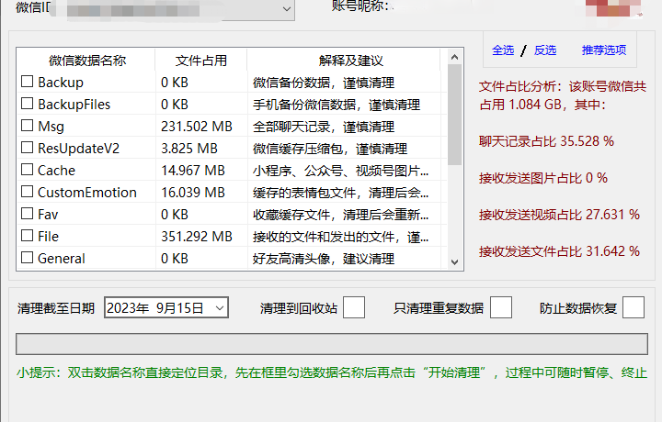Click 微信备份数据，谨慎清理 description

point(324,83)
